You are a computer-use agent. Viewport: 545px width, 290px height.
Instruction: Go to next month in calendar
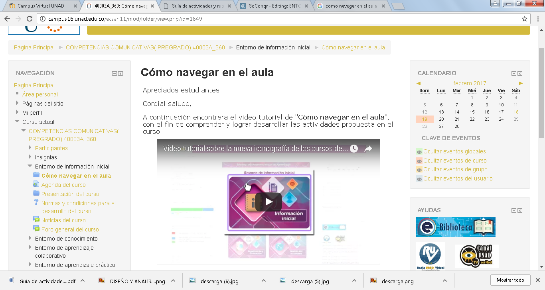click(521, 83)
